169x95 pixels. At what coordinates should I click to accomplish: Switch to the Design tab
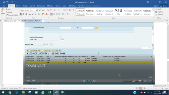(x=25, y=6)
